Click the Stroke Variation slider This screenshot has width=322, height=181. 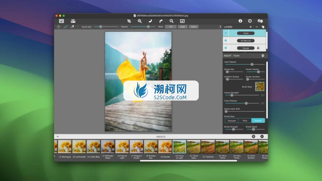click(255, 79)
